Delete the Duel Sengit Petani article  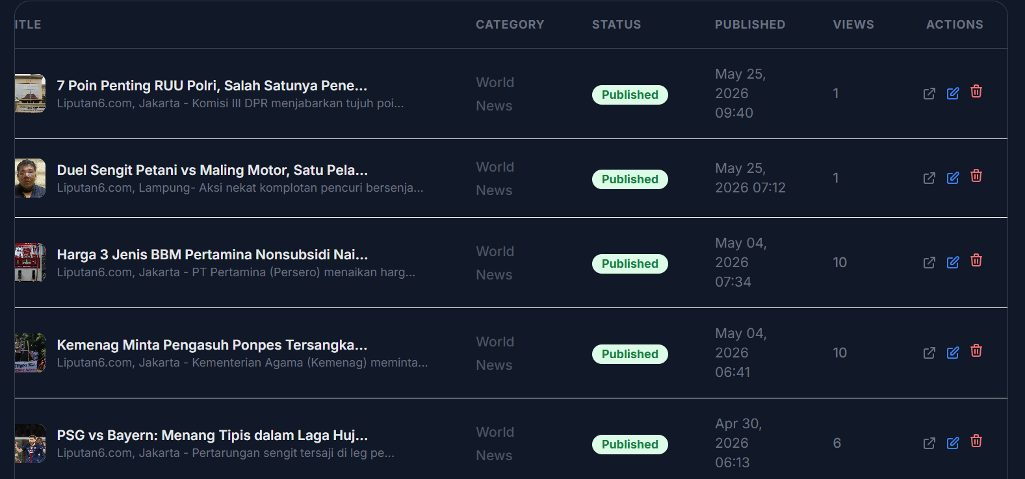[976, 176]
